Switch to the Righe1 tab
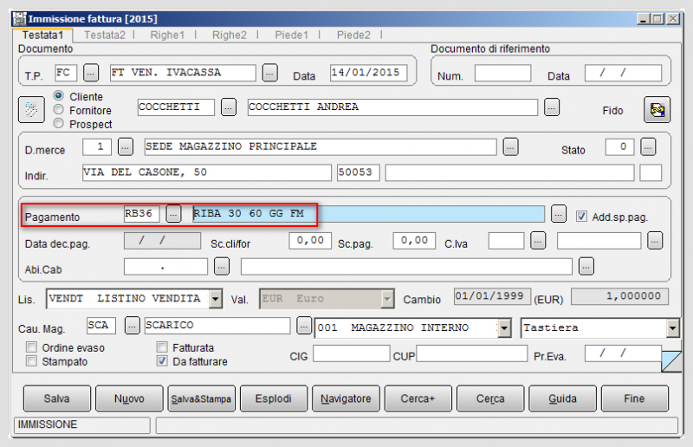The width and height of the screenshot is (693, 447). pos(167,35)
